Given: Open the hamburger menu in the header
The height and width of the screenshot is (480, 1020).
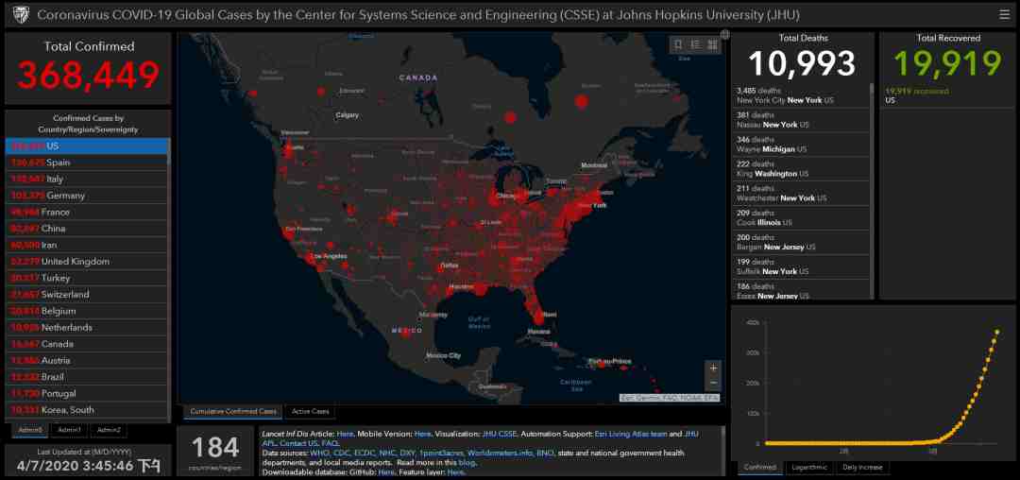Looking at the screenshot, I should pos(1004,14).
